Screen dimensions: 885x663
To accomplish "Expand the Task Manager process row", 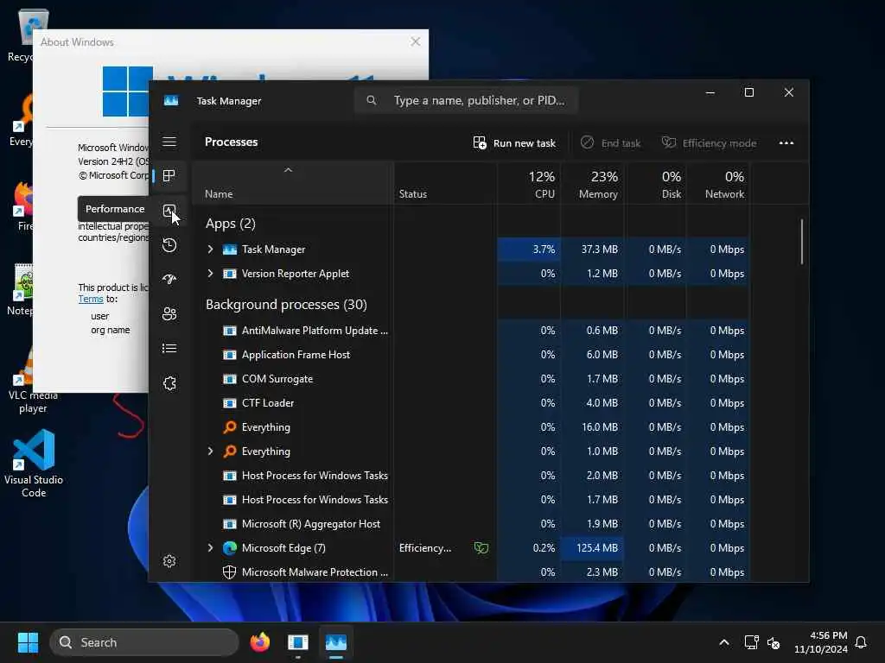I will point(211,249).
